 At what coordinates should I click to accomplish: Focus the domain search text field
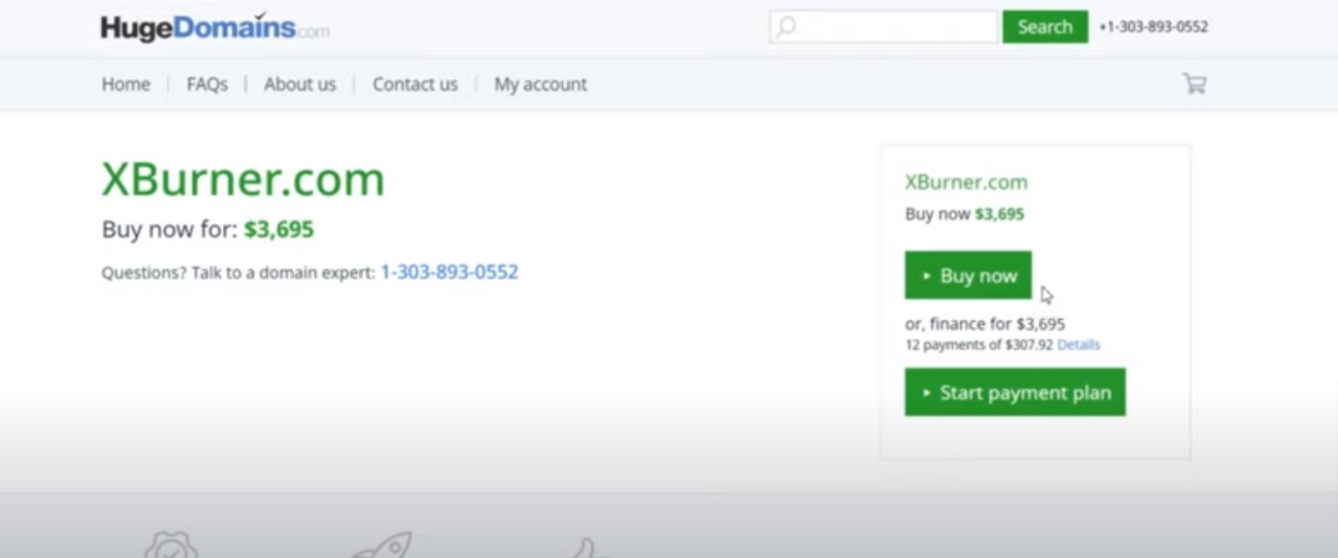coord(895,27)
